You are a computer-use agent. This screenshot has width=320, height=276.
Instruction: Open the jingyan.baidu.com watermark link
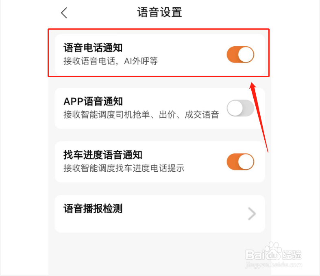click(274, 265)
